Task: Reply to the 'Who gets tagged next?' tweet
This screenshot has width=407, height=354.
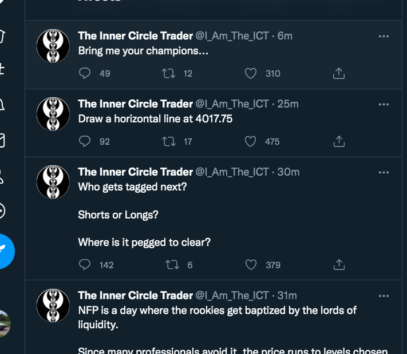Action: (x=85, y=265)
